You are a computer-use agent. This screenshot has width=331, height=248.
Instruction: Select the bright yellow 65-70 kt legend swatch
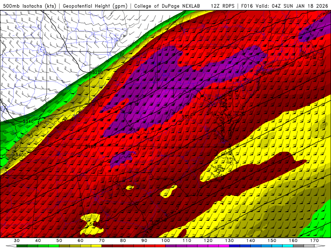click(x=96, y=246)
